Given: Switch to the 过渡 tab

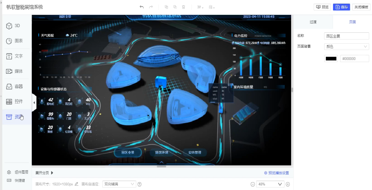Looking at the screenshot, I should point(313,22).
